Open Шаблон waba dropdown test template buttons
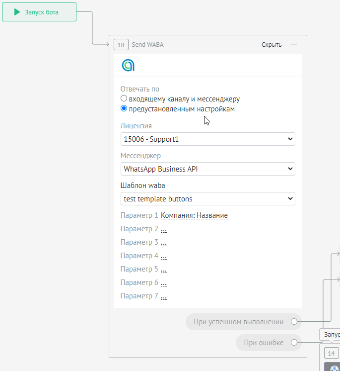 207,199
